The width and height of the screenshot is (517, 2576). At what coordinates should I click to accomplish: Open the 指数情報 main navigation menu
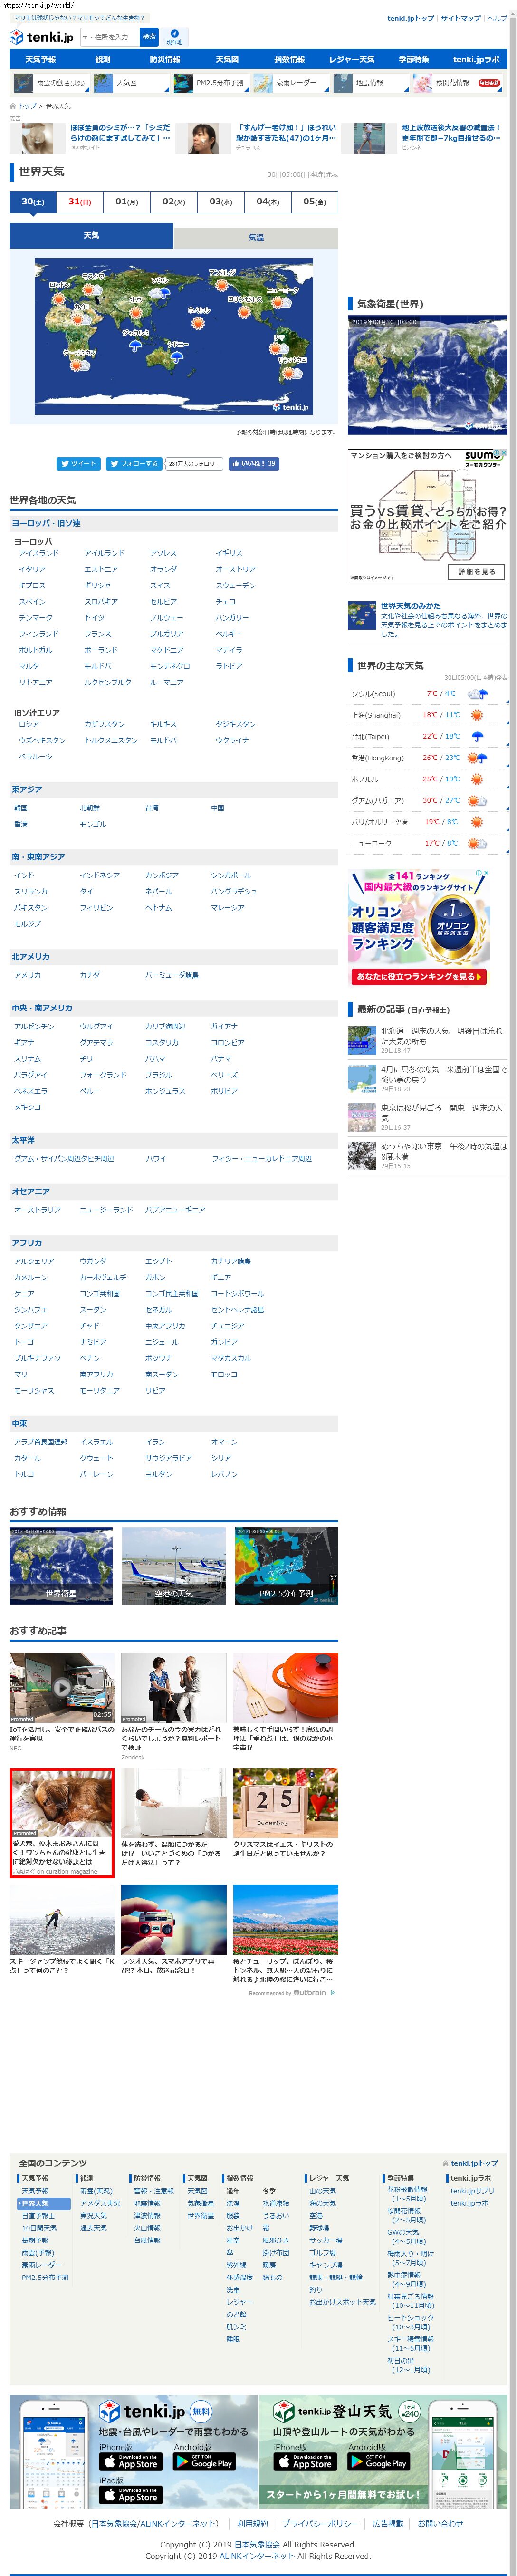289,60
